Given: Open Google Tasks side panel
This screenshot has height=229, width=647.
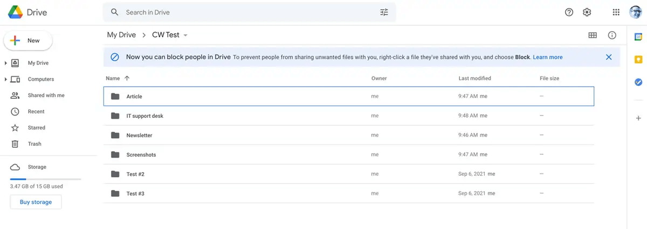Looking at the screenshot, I should pos(638,82).
